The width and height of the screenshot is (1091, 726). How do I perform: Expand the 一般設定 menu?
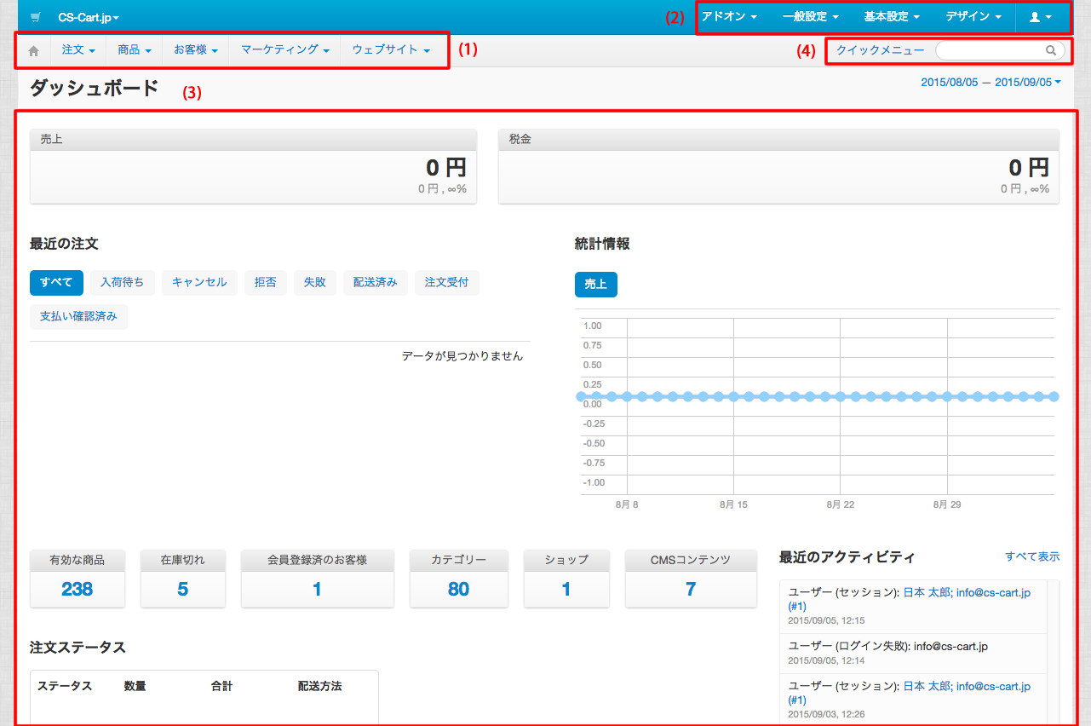[x=811, y=17]
